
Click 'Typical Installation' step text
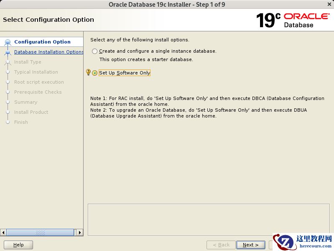point(36,72)
